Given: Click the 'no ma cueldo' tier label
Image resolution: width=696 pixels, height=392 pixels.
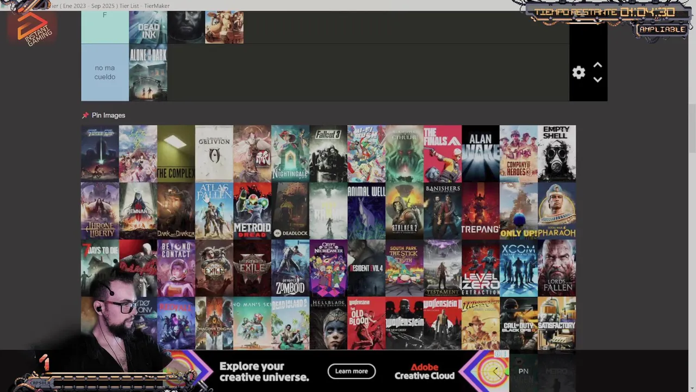Looking at the screenshot, I should tap(105, 72).
